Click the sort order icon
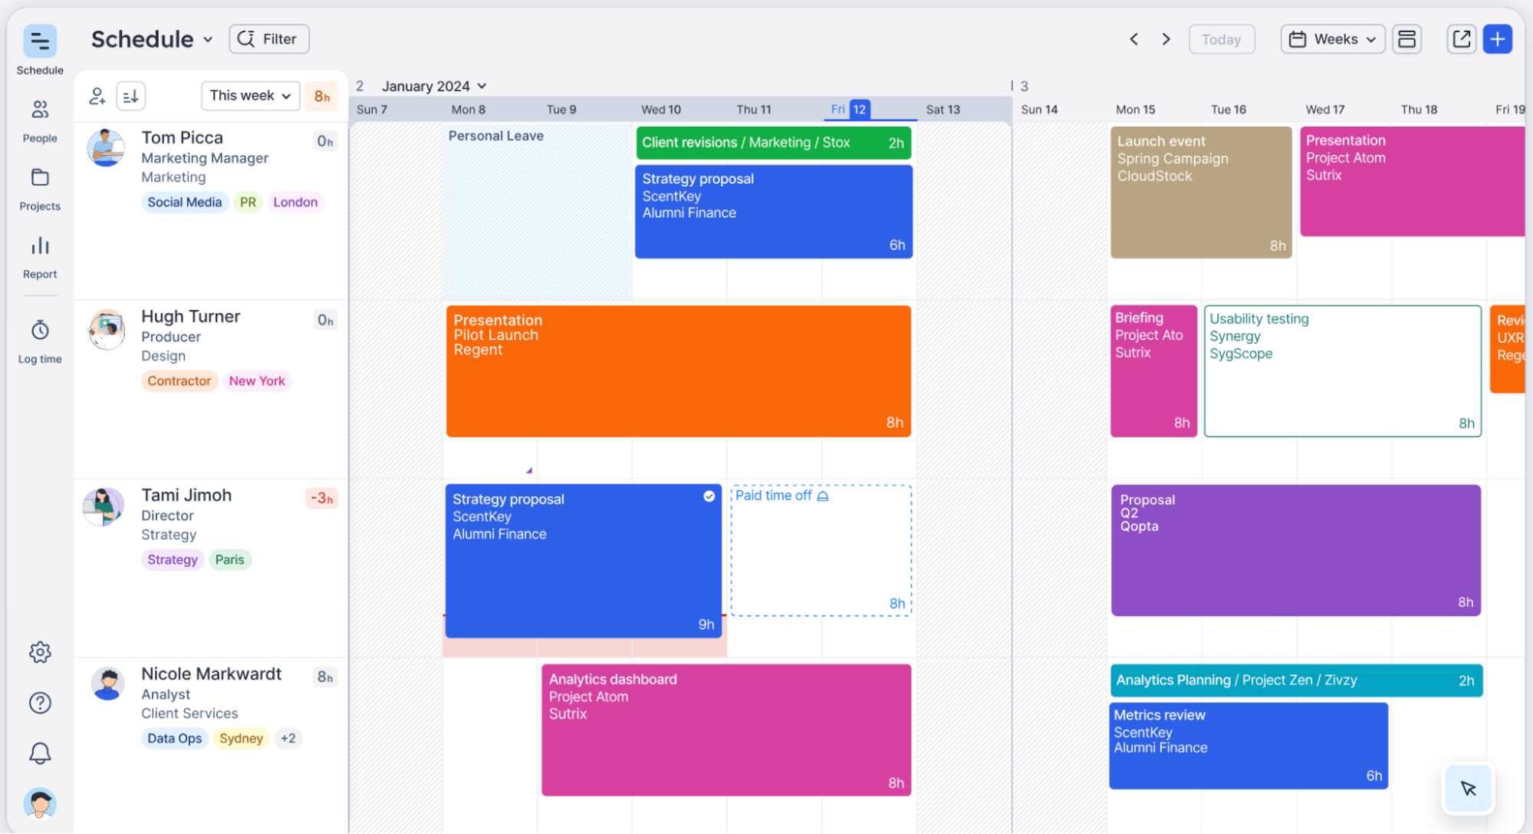Screen dimensions: 1533x834 click(131, 96)
